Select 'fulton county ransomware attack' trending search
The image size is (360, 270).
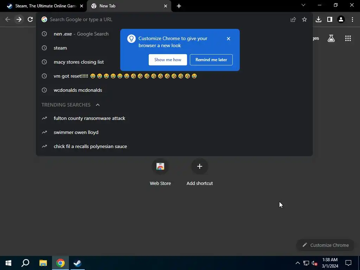pos(174,118)
